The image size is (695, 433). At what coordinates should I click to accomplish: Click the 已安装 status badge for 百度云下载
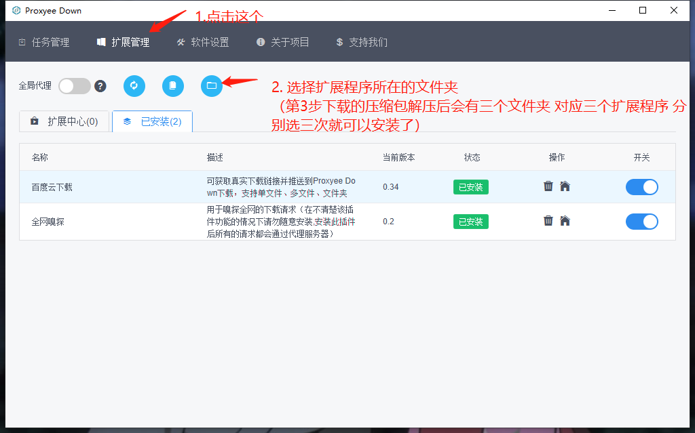[x=470, y=186]
